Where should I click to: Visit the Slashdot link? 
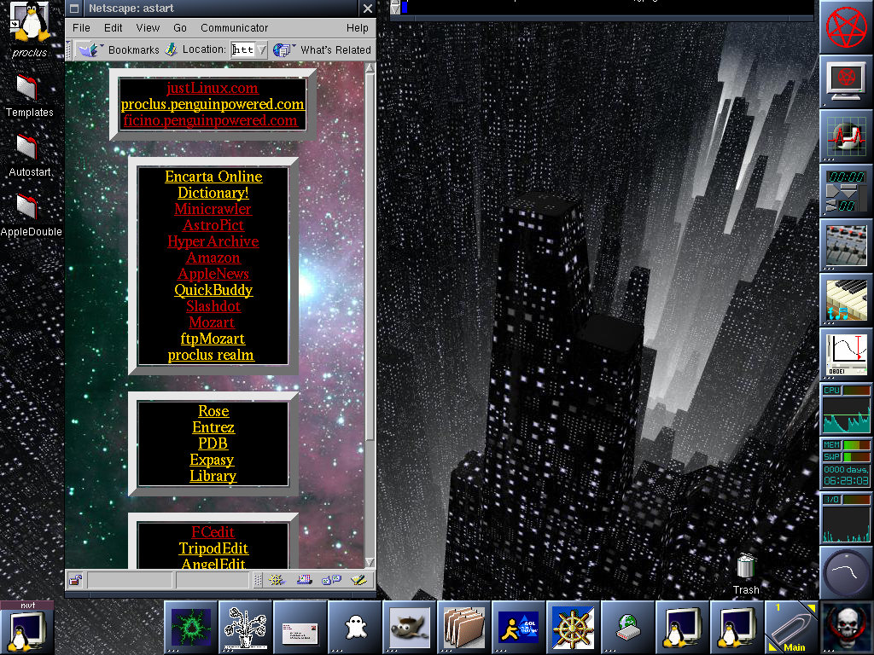(213, 306)
